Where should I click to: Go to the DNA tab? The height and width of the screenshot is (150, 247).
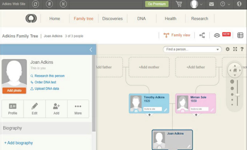pyautogui.click(x=141, y=19)
